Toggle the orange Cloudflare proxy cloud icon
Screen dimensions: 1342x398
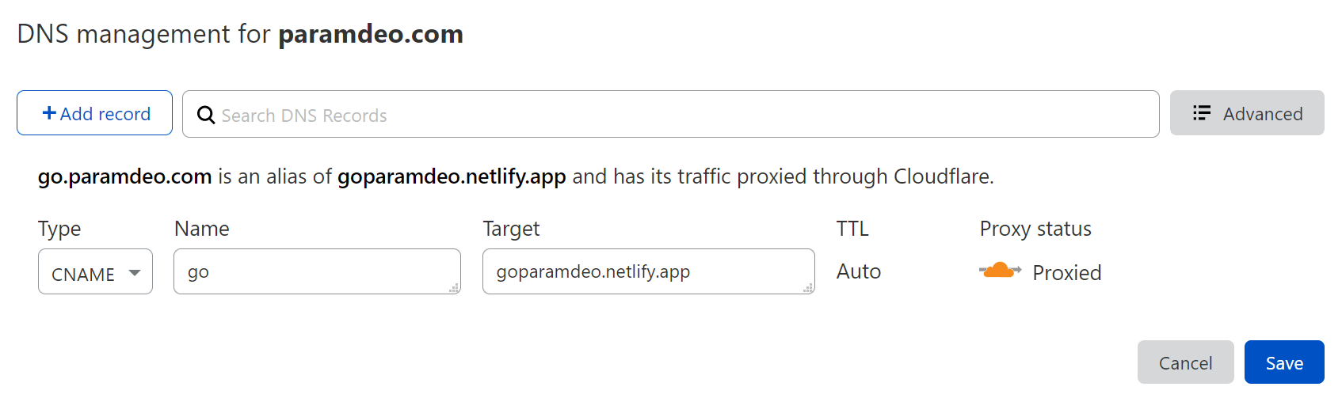coord(1000,271)
